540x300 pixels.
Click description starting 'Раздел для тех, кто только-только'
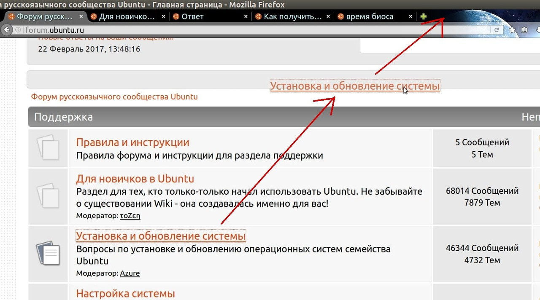[x=249, y=198]
